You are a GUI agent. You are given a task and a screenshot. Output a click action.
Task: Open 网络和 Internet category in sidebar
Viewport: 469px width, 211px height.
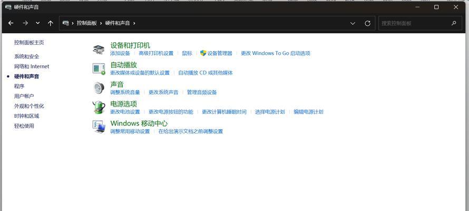[32, 66]
